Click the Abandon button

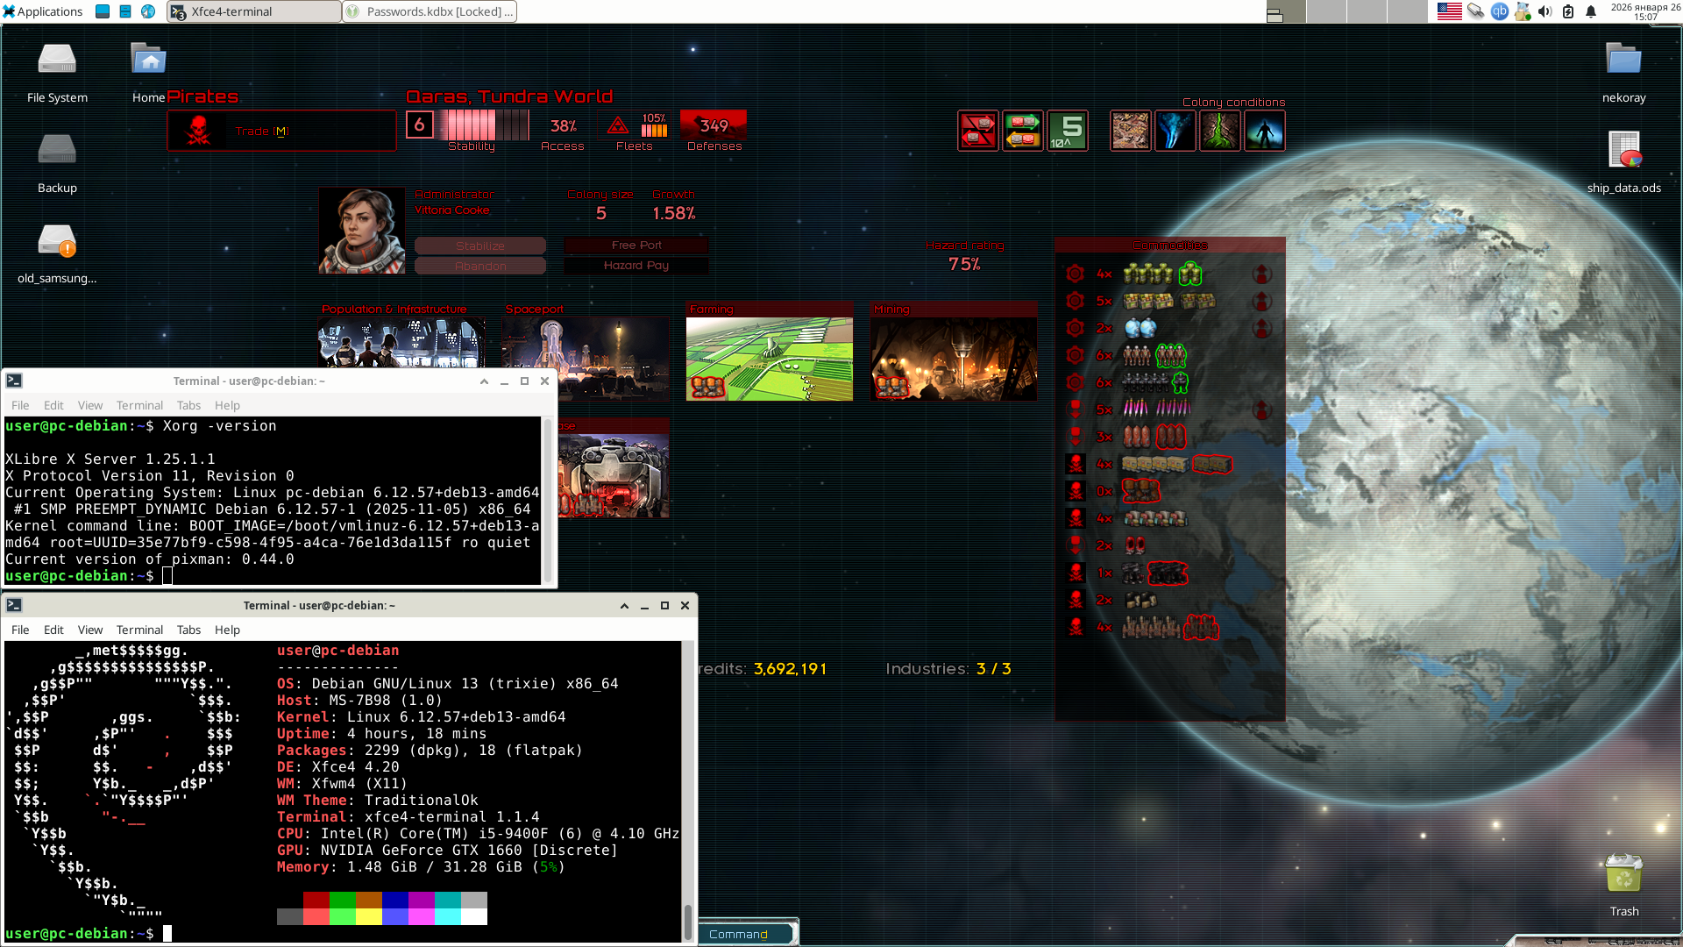point(480,266)
